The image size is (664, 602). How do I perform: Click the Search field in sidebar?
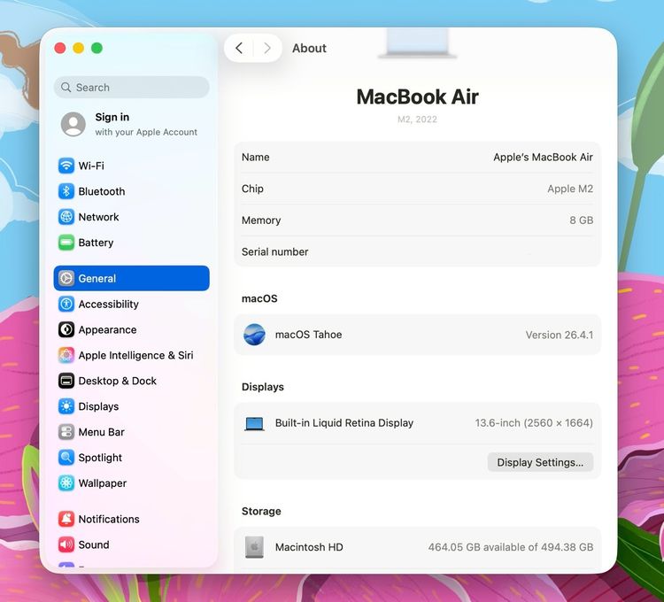[x=131, y=88]
